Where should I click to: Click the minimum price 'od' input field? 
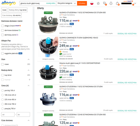[x=8, y=114]
